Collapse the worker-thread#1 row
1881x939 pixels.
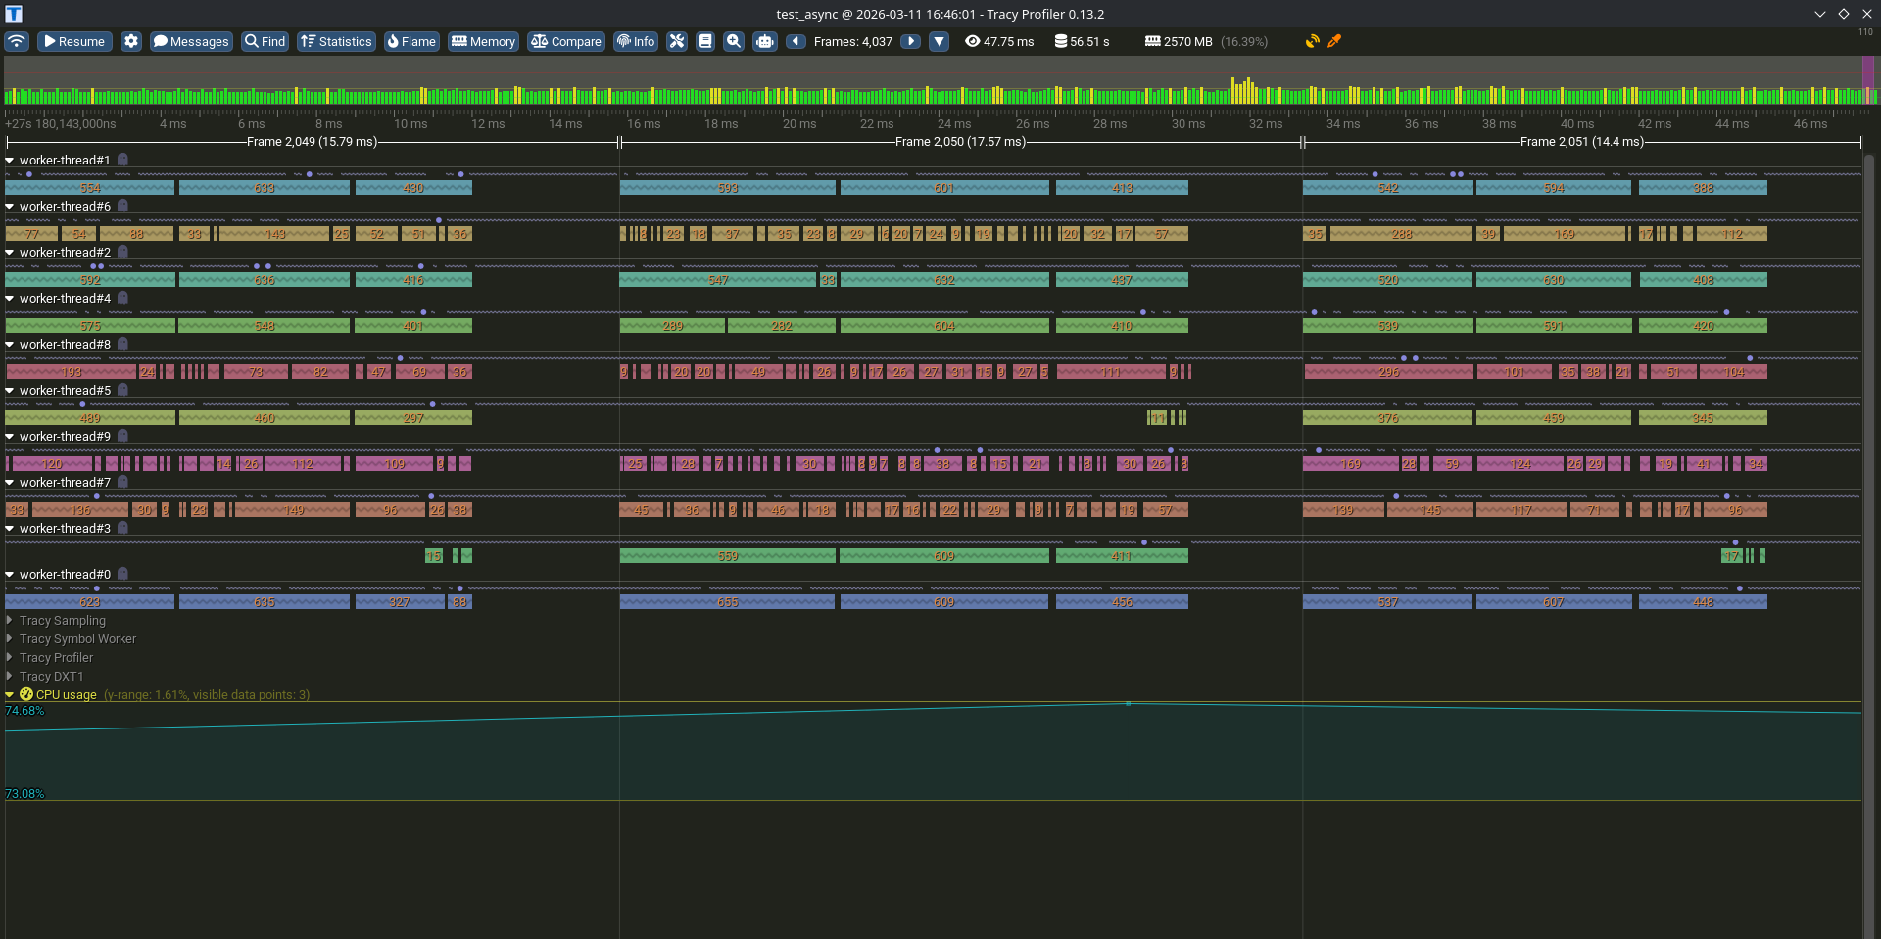pyautogui.click(x=10, y=160)
